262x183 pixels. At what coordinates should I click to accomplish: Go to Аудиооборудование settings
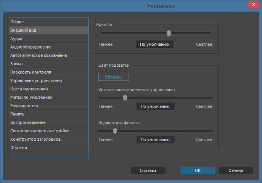(49, 47)
